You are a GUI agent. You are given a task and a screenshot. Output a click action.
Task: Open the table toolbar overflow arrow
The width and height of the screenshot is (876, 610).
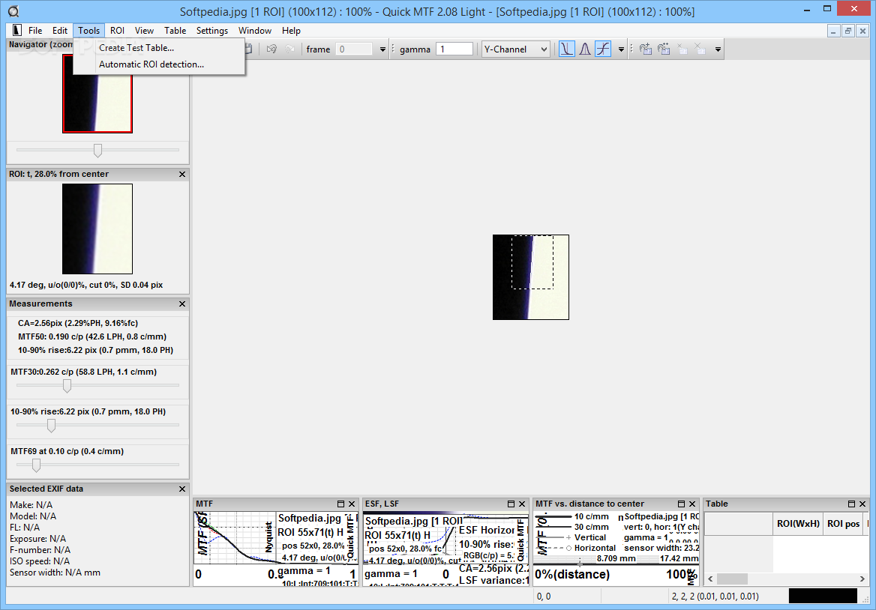pyautogui.click(x=718, y=49)
